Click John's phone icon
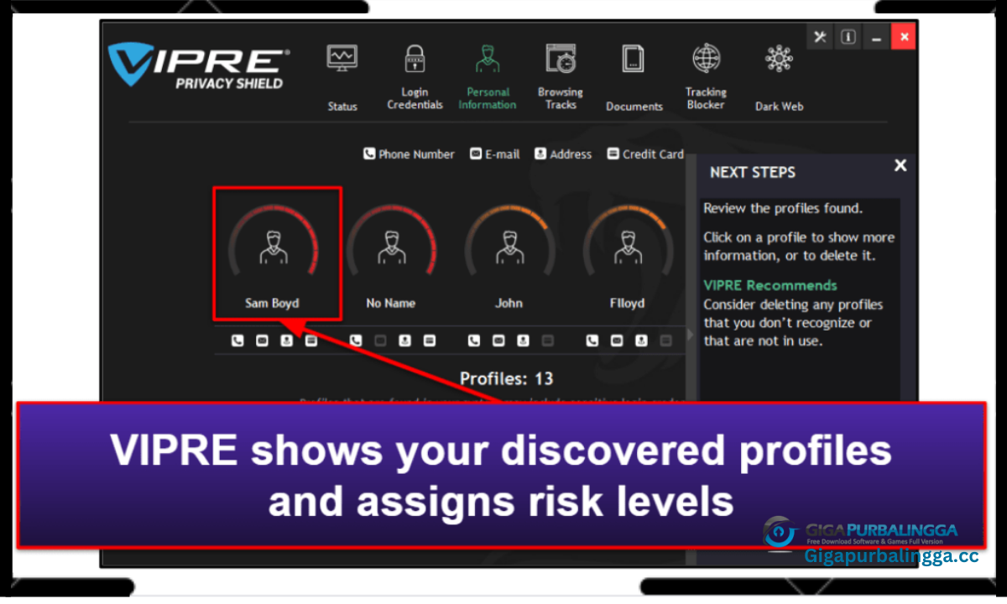Screen dimensions: 1007x604 (x=474, y=341)
